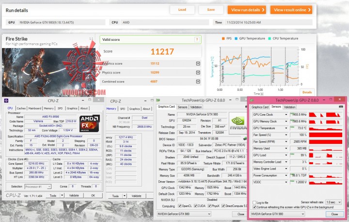The image size is (349, 222).
Task: Open the GPU selector dropdown in the Sensors window
Action: pyautogui.click(x=278, y=214)
